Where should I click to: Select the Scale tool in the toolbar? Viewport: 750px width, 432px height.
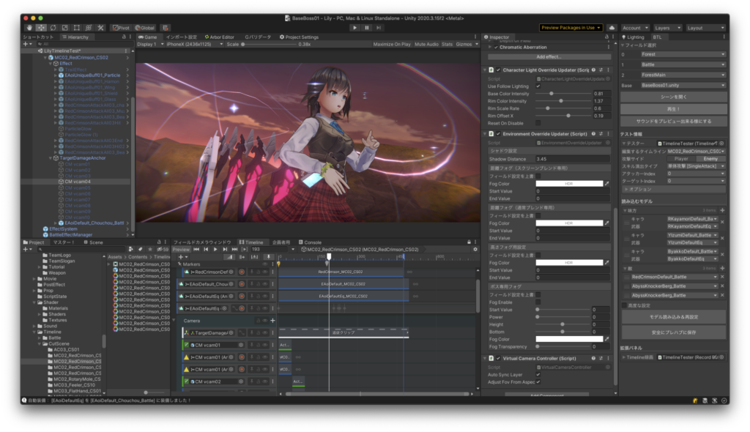[x=65, y=28]
